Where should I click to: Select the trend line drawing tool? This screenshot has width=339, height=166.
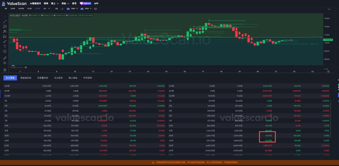point(5,21)
